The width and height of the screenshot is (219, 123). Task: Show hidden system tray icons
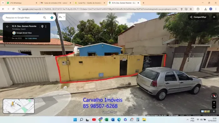point(187,120)
